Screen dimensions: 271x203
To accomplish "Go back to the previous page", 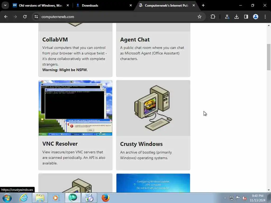I will click(x=6, y=17).
